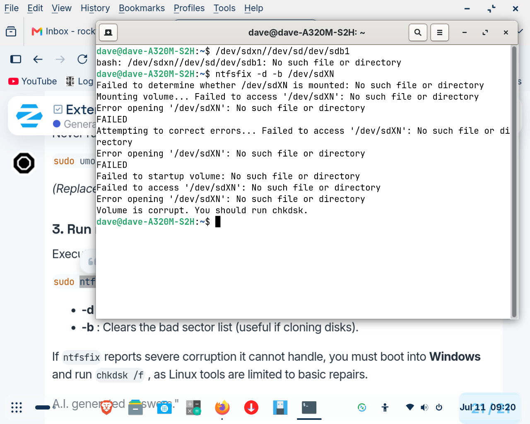The width and height of the screenshot is (530, 424).
Task: Click the green sync tray icon
Action: coord(362,407)
